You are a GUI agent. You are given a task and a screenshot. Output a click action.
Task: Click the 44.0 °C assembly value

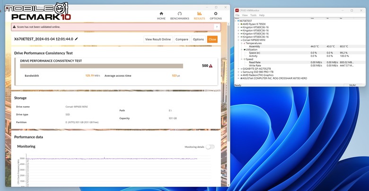pos(315,46)
